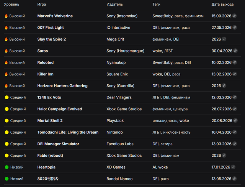The image size is (245, 187).
Task: Click the Mortal Shell 2 title
Action: (x=50, y=121)
